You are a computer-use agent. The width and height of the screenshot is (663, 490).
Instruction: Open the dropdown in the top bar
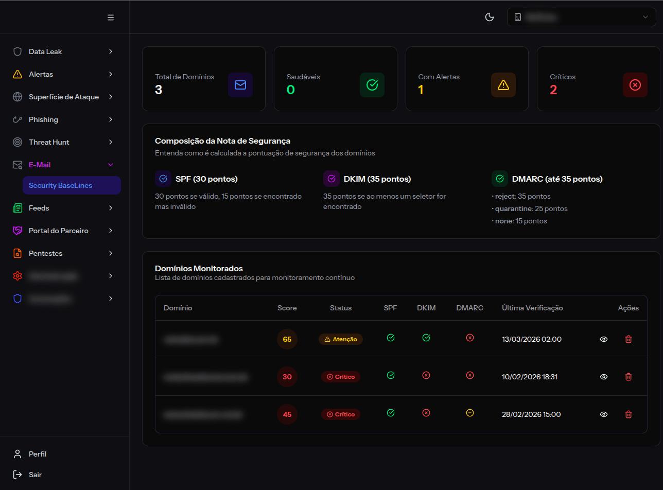click(581, 17)
